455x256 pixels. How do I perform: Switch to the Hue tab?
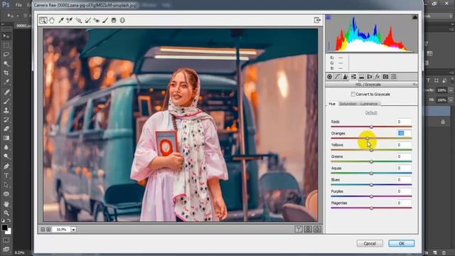(332, 104)
